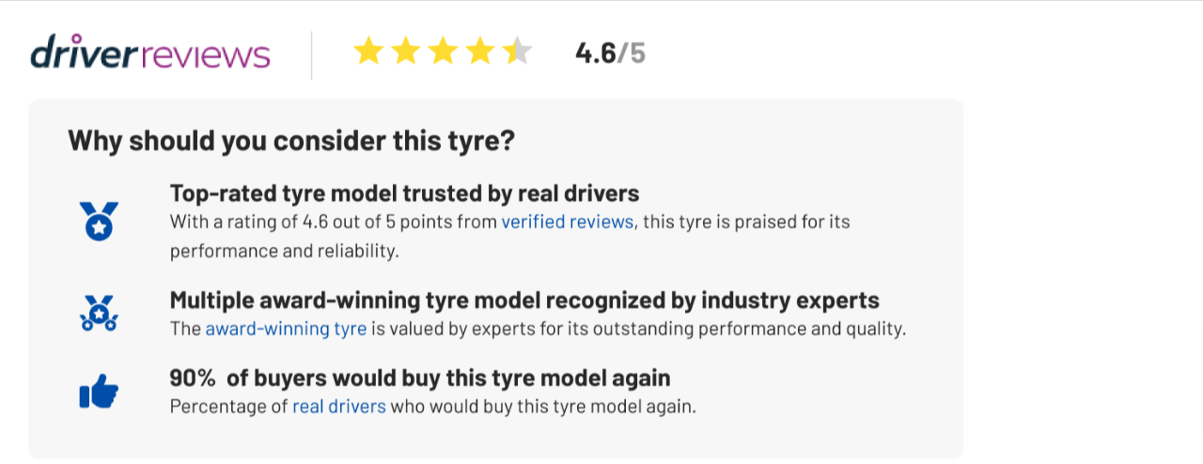This screenshot has width=1203, height=464.
Task: Click the 'Multiple award-winning tyre model' heading
Action: coord(524,301)
